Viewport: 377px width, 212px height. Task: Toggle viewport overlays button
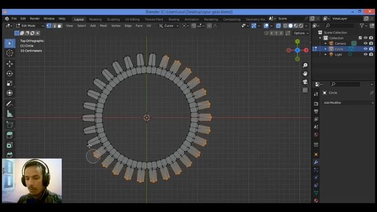[266, 26]
